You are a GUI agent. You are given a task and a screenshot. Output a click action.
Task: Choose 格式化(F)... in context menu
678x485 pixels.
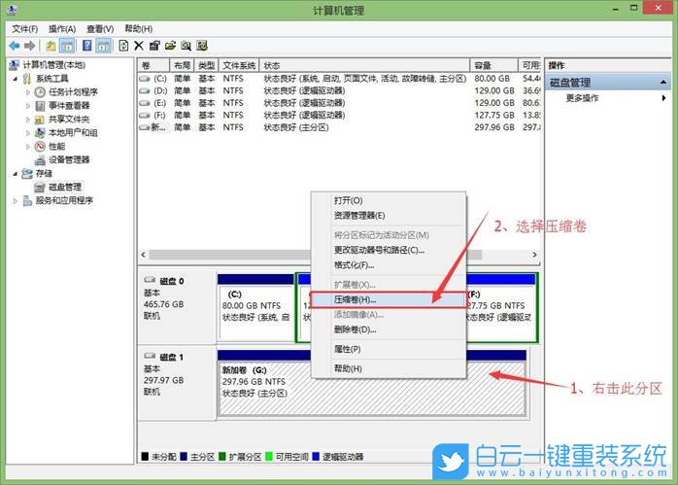point(389,265)
